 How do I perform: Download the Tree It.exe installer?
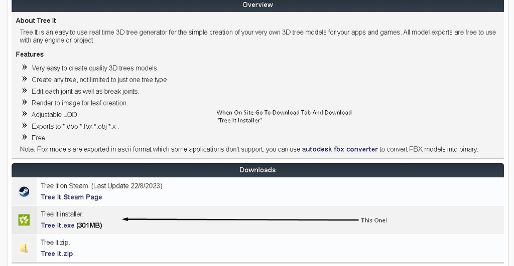[58, 225]
